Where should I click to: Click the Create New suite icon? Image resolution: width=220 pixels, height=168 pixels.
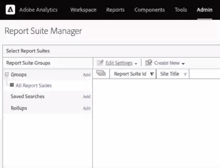click(x=149, y=62)
